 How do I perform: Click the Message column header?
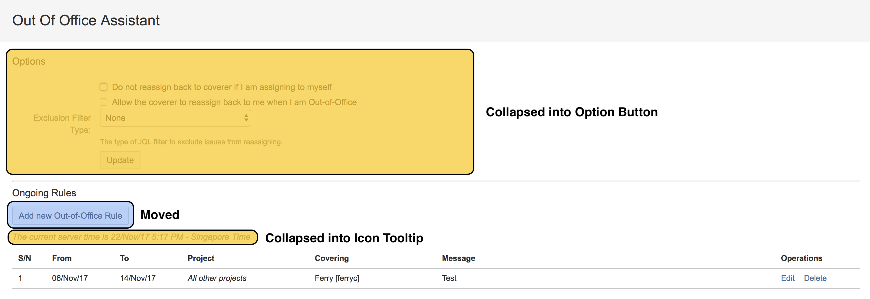[x=458, y=258]
